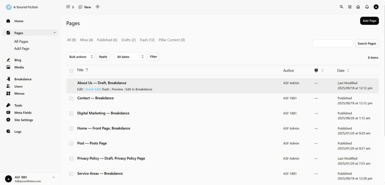The image size is (385, 185).
Task: Open the comments icon showing 3
Action: (x=70, y=7)
